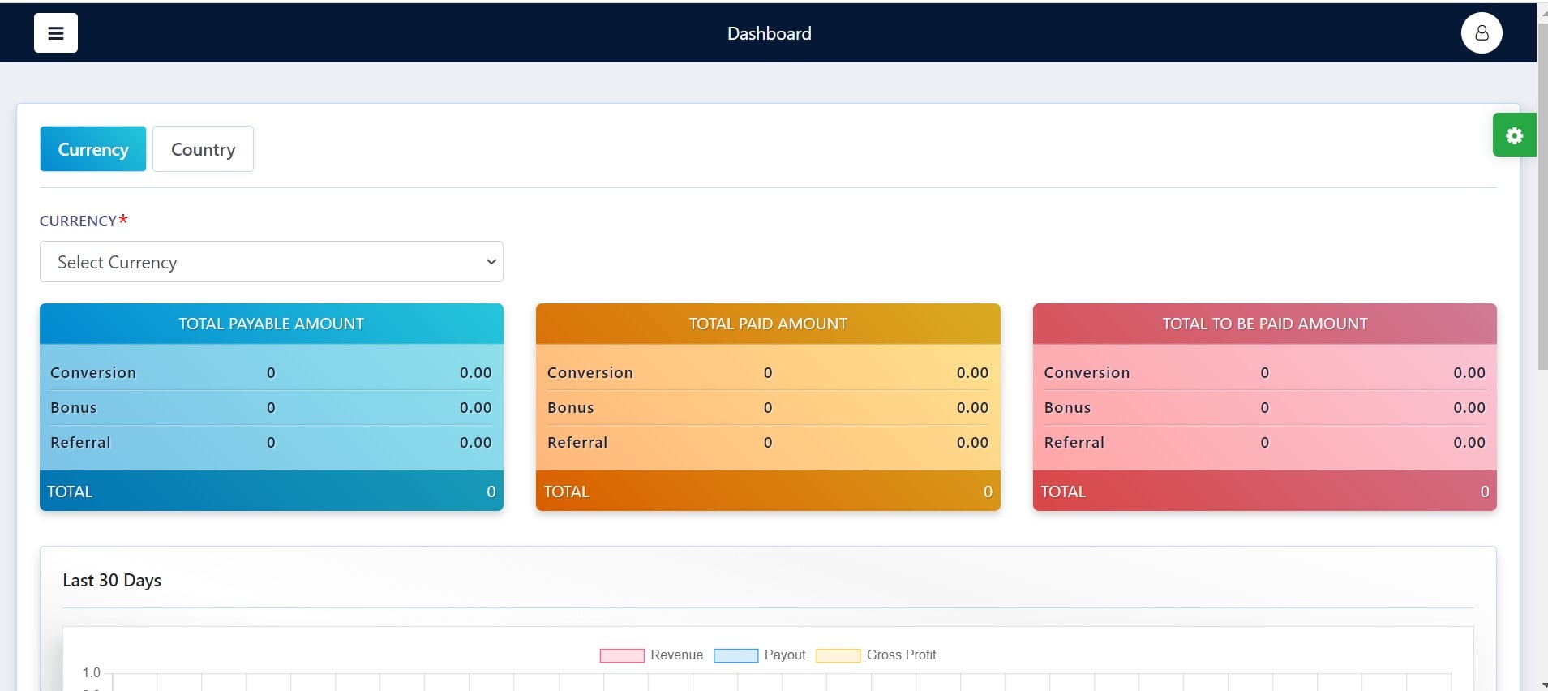
Task: Click Conversion in the To Be Paid card
Action: pyautogui.click(x=1087, y=372)
